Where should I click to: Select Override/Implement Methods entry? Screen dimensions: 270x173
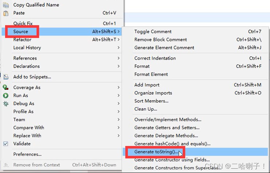pyautogui.click(x=168, y=120)
